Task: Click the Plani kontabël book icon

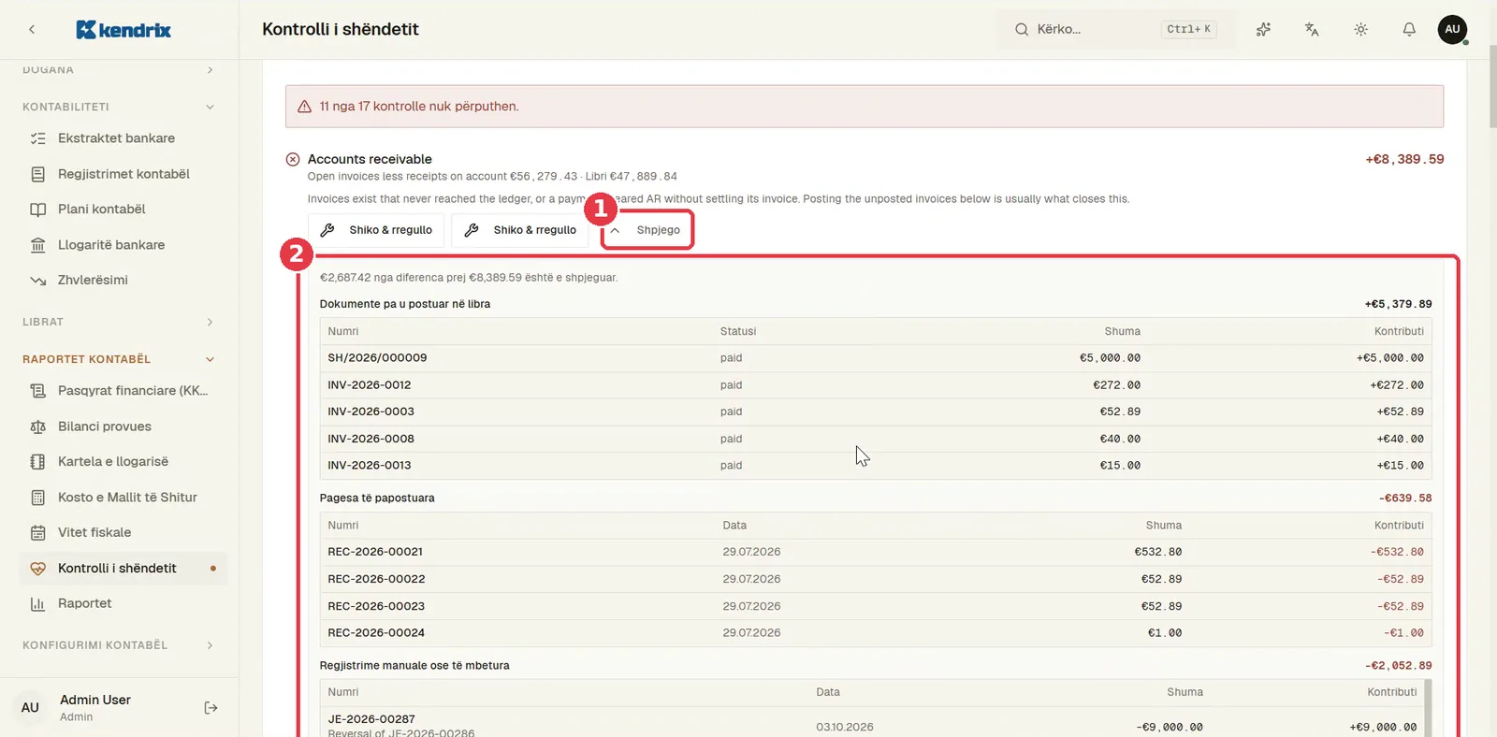Action: [38, 210]
